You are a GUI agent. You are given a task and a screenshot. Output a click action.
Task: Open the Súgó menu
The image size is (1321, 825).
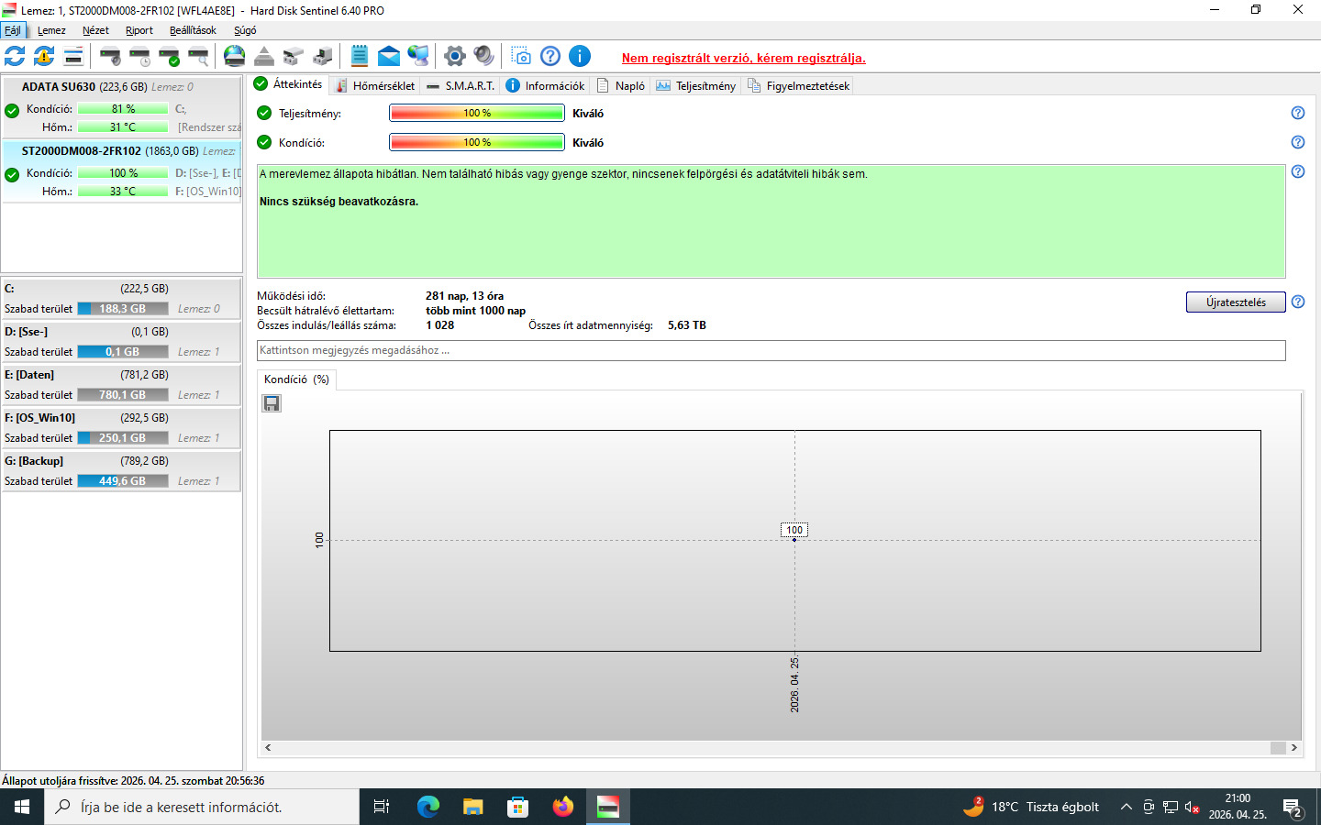(245, 30)
